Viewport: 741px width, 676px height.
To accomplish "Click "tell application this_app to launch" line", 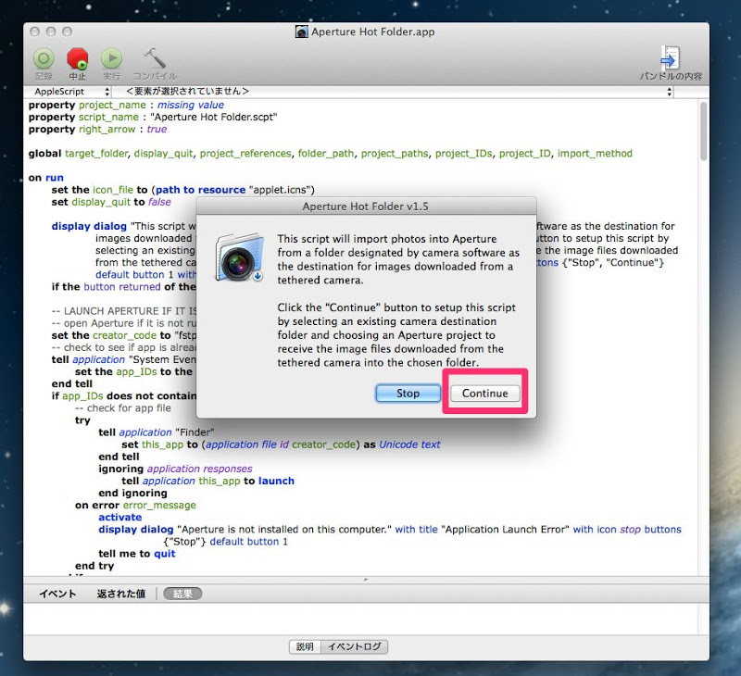I will click(207, 481).
